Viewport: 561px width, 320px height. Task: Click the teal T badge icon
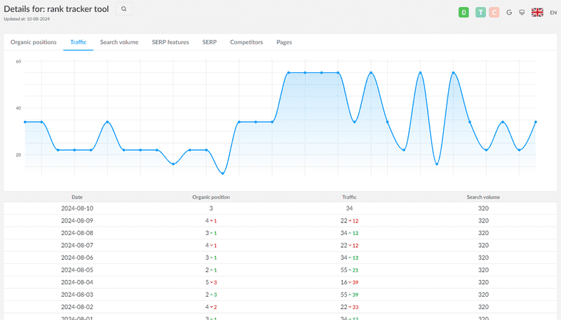pos(480,13)
